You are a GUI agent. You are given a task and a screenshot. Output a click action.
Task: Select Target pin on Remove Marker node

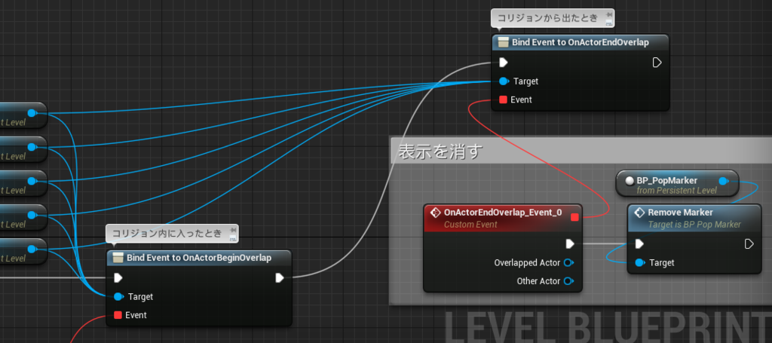[640, 263]
